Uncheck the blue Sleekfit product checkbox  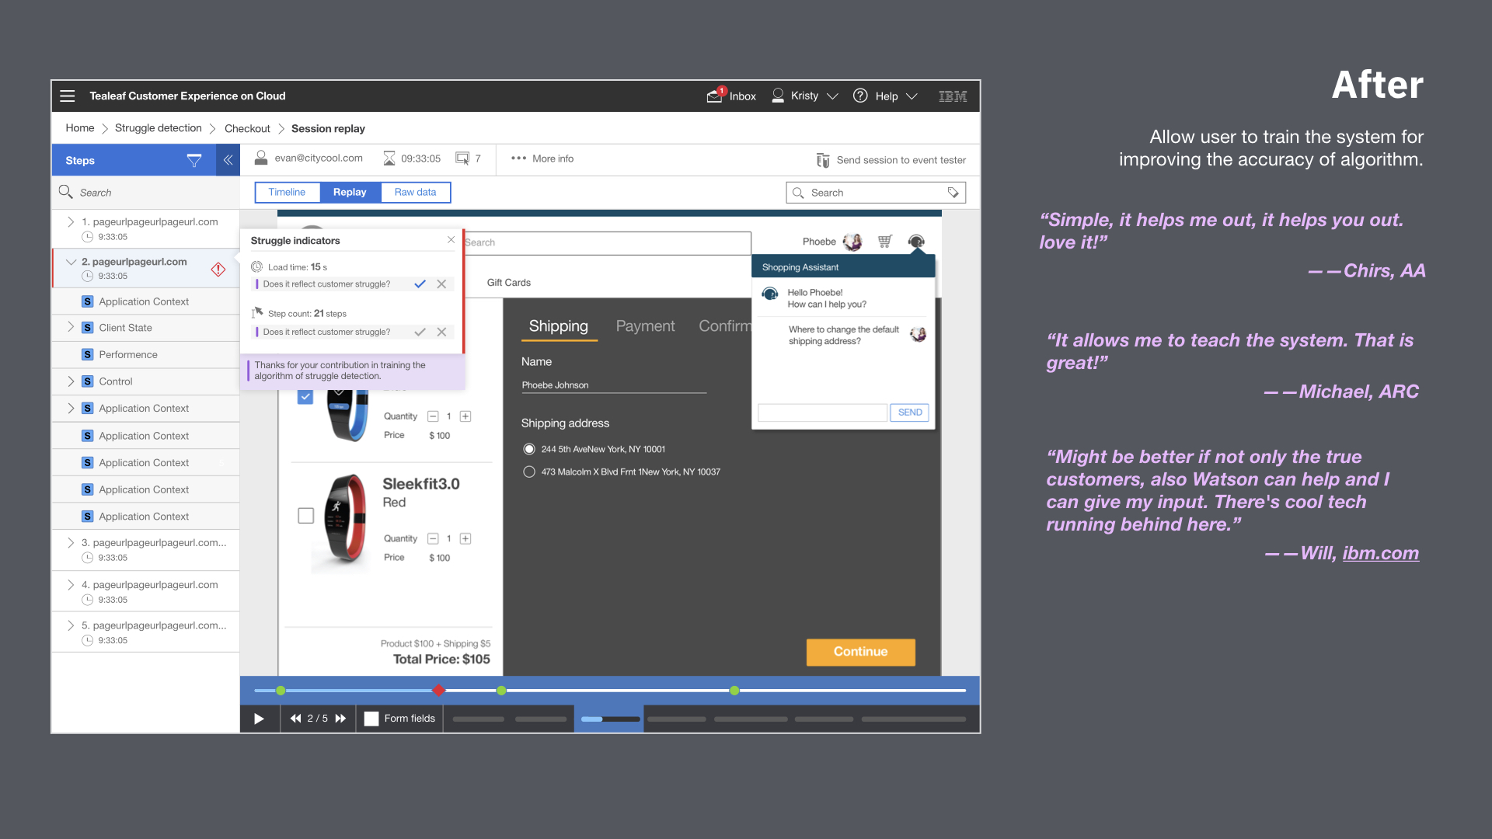pyautogui.click(x=305, y=397)
